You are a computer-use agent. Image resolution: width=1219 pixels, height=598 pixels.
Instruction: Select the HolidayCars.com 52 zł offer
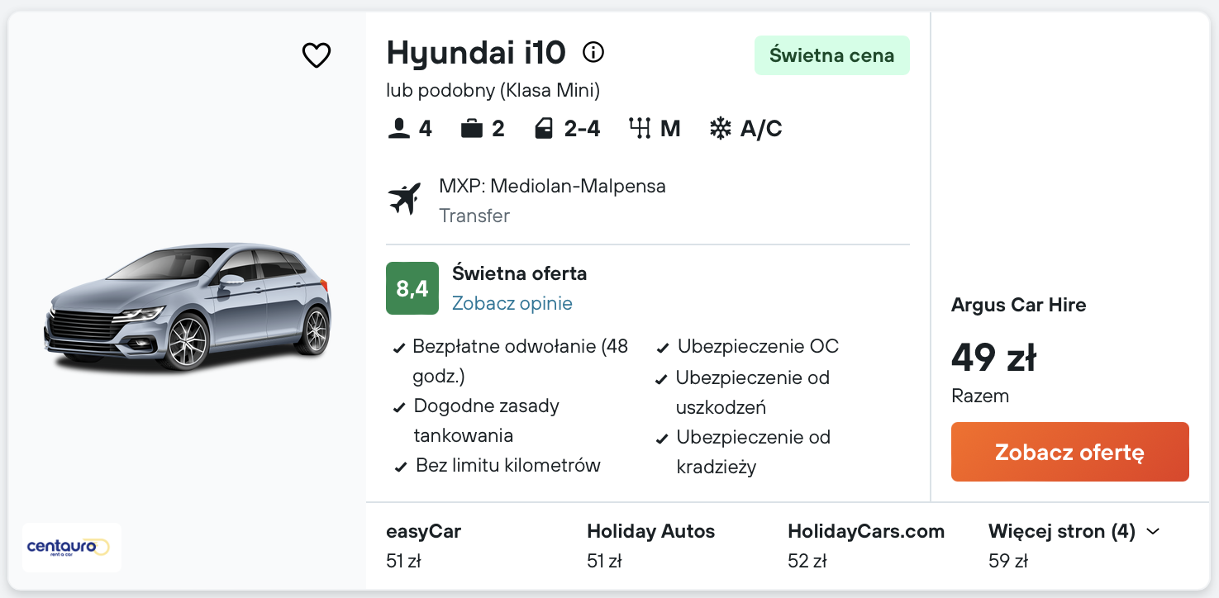tap(865, 545)
